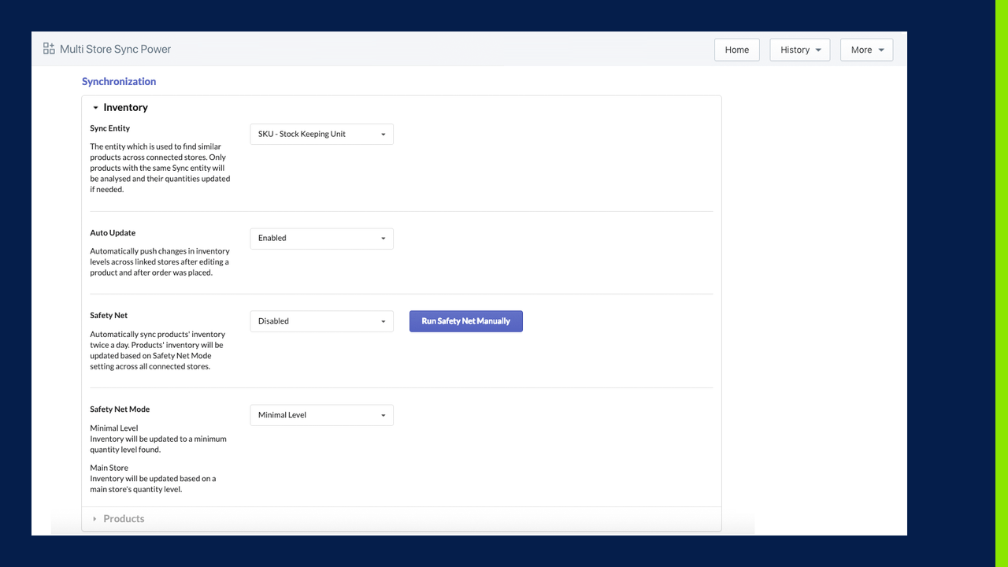Click the Products section chevron icon

point(94,518)
